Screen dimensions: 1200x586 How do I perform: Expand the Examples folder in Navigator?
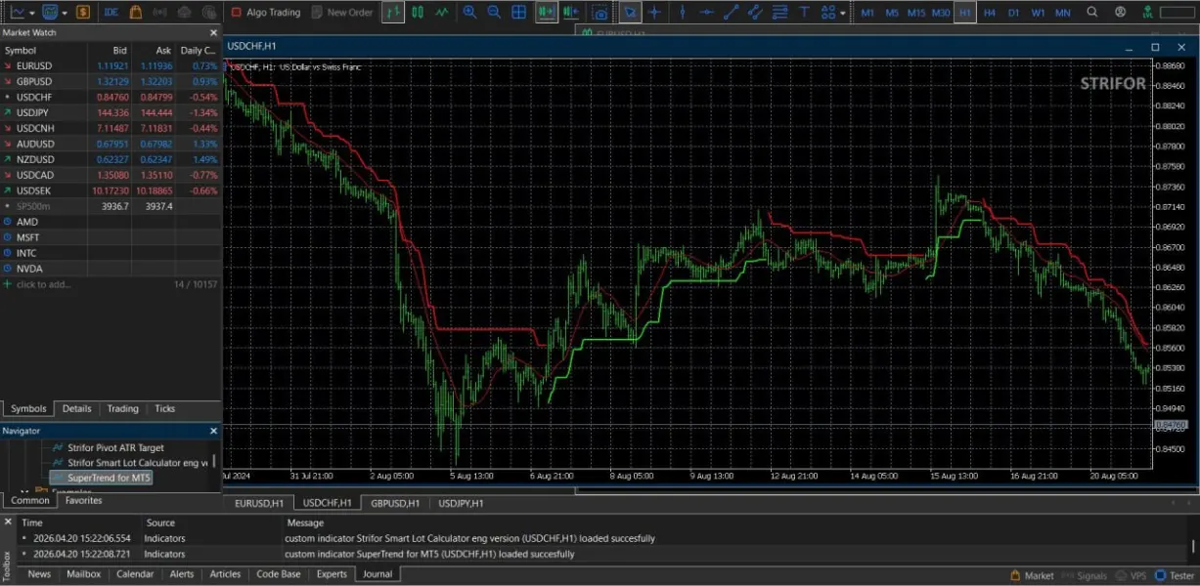pyautogui.click(x=24, y=491)
